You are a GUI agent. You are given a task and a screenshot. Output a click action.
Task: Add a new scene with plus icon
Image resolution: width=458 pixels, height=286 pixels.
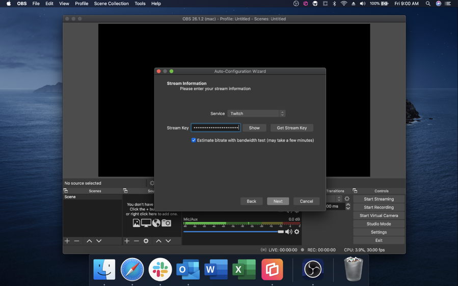[x=67, y=241]
